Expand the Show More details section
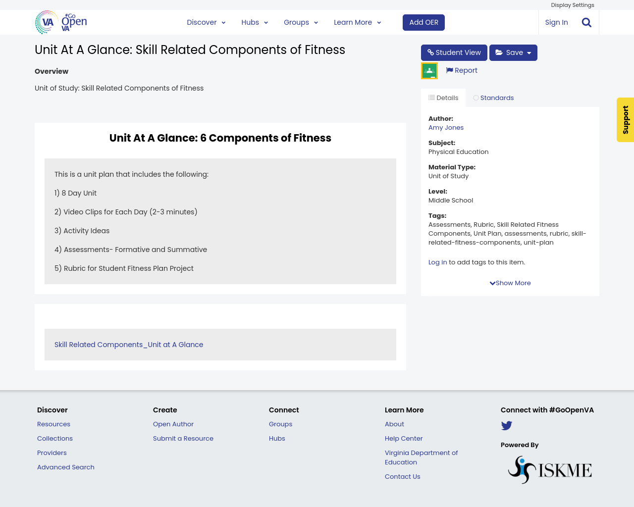The image size is (634, 507). (x=510, y=283)
